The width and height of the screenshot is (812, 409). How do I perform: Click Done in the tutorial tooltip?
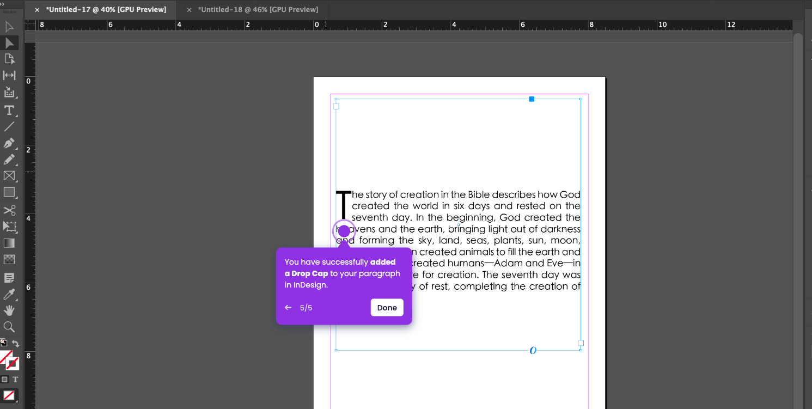387,308
